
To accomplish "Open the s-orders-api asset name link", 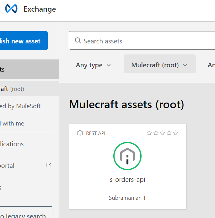I will [x=127, y=180].
